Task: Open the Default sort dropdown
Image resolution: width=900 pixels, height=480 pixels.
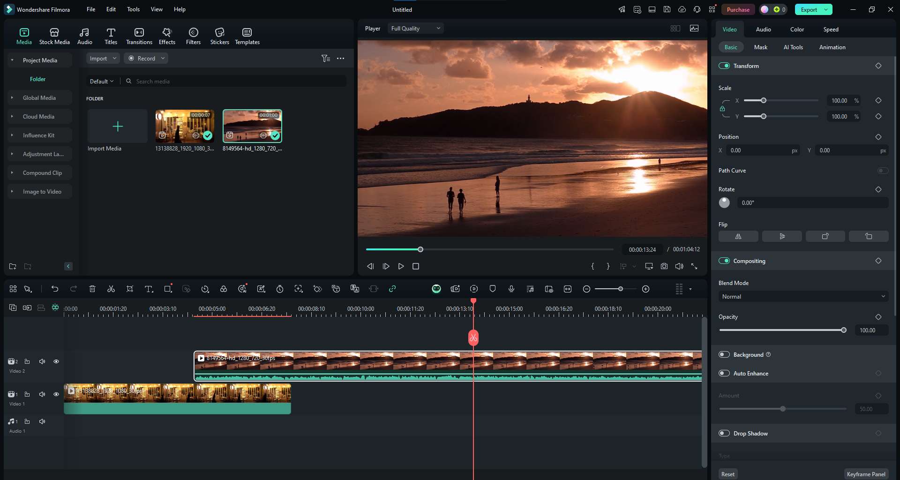Action: (x=102, y=81)
